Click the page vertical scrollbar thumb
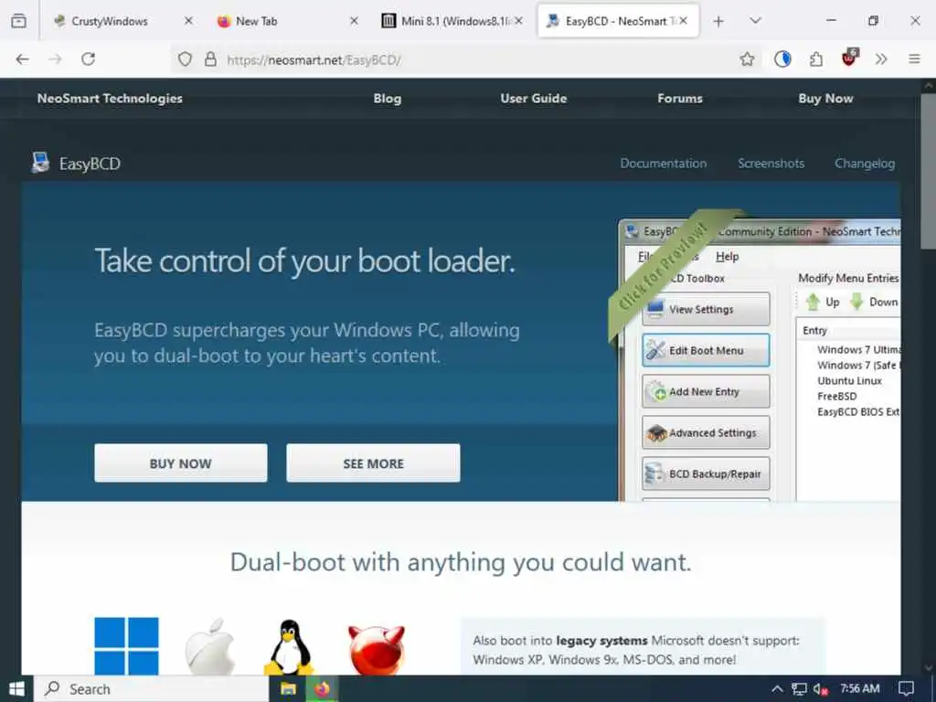936x702 pixels. coord(929,170)
